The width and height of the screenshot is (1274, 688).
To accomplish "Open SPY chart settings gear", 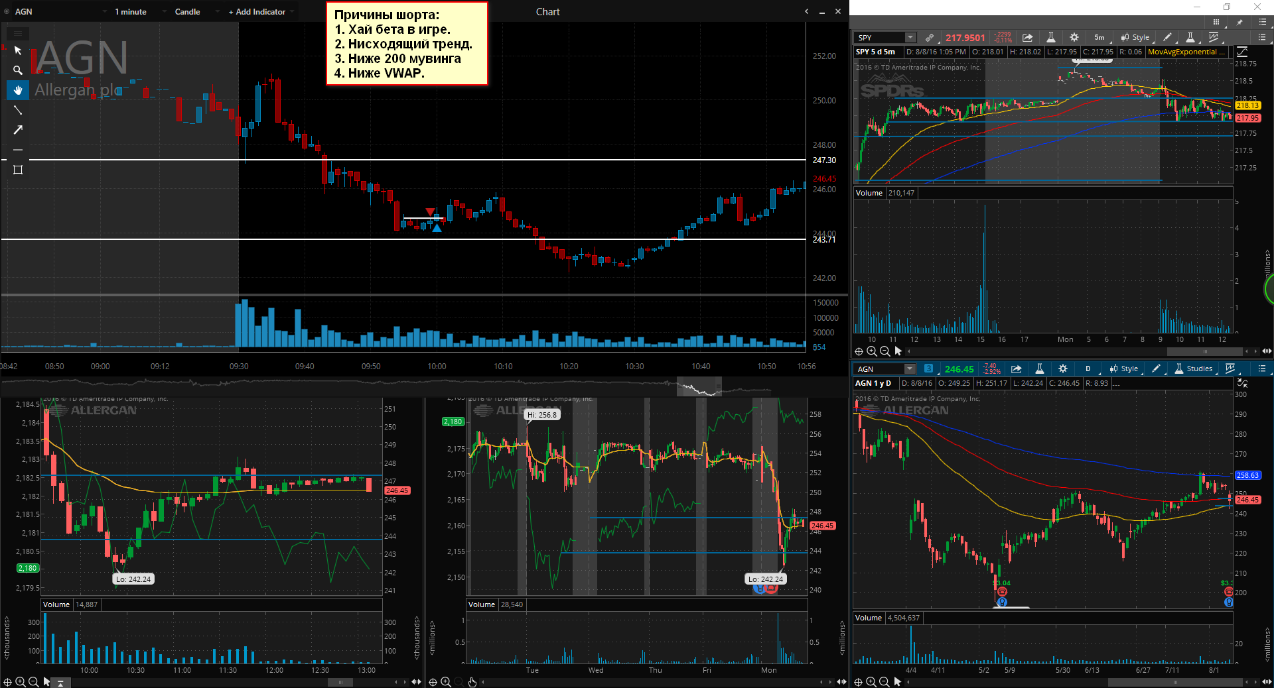I will point(1074,38).
